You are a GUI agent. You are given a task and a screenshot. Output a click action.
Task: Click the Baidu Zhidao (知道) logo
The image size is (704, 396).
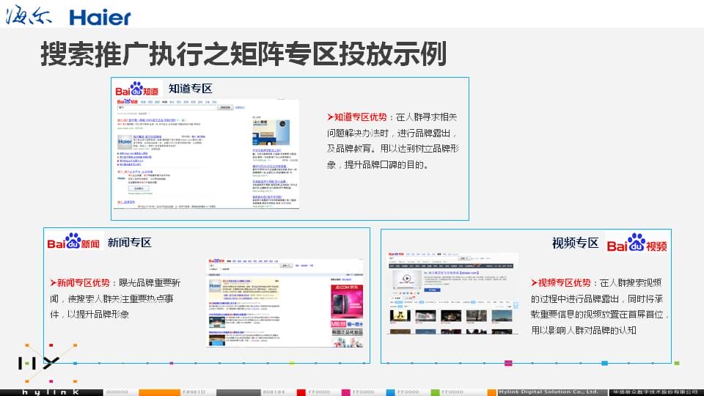point(136,89)
